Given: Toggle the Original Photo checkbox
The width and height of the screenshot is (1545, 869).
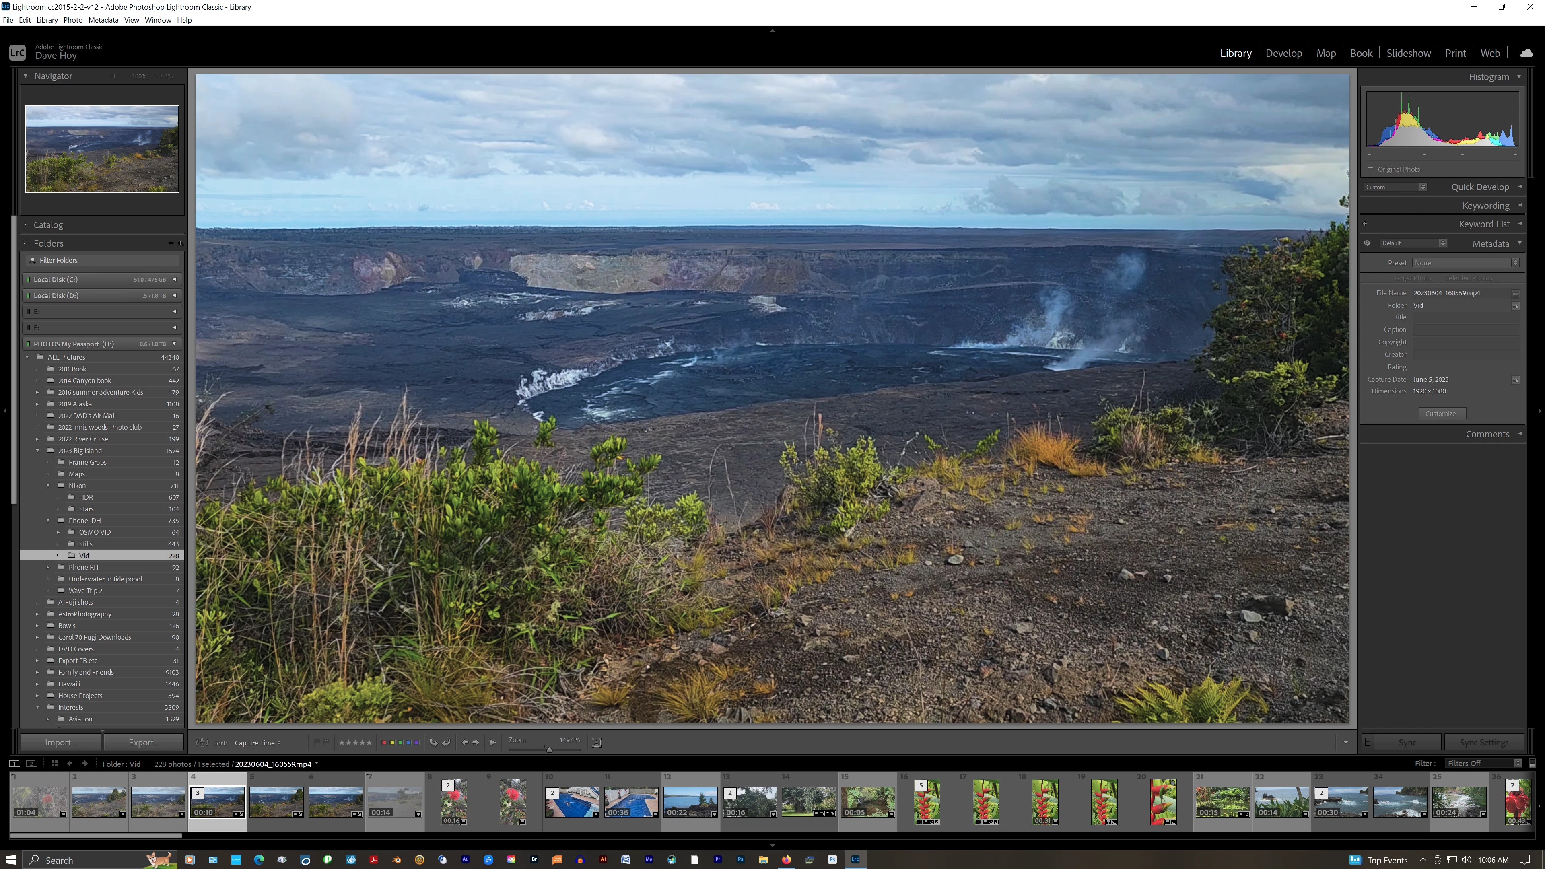Looking at the screenshot, I should point(1370,169).
